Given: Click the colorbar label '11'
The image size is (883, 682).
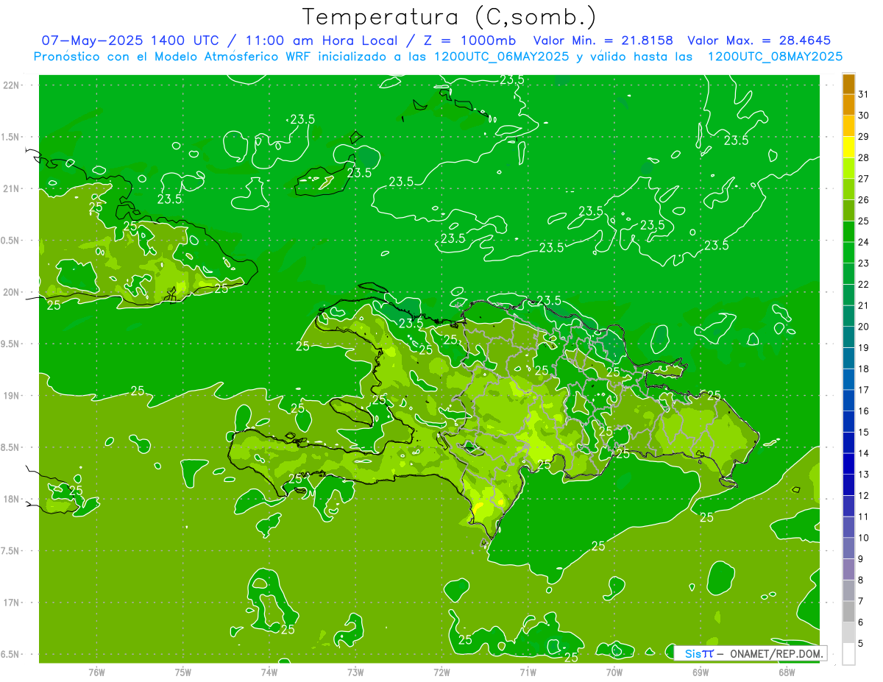Looking at the screenshot, I should point(864,517).
